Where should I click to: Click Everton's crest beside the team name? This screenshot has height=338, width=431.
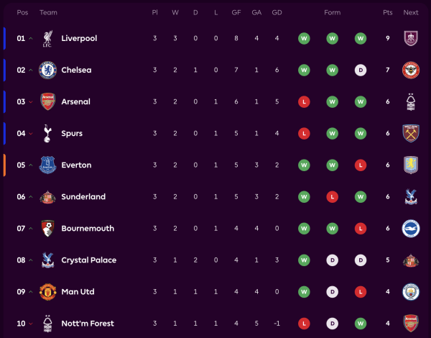[x=47, y=165]
